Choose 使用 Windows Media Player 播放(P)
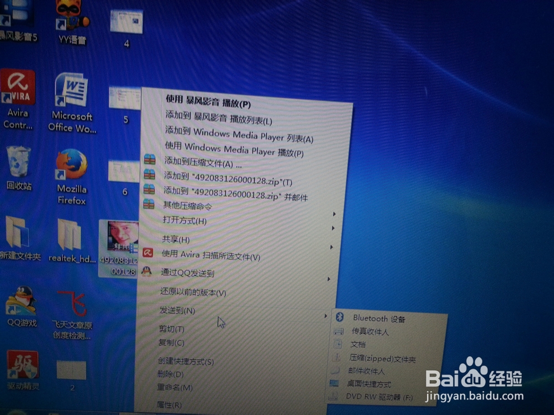This screenshot has height=415, width=554. (x=234, y=149)
